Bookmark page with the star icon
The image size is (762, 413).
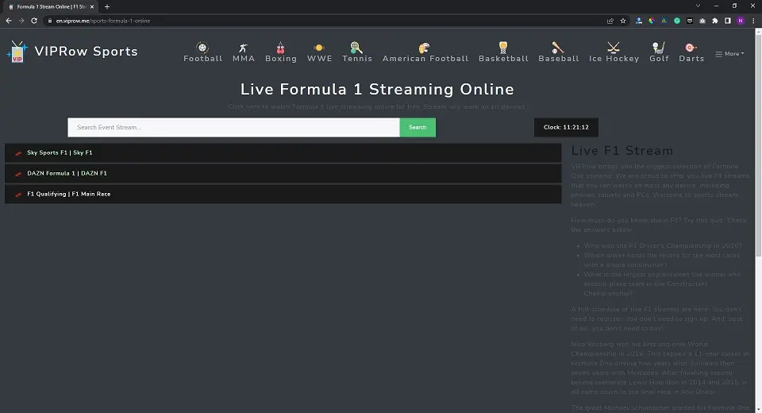[x=623, y=21]
